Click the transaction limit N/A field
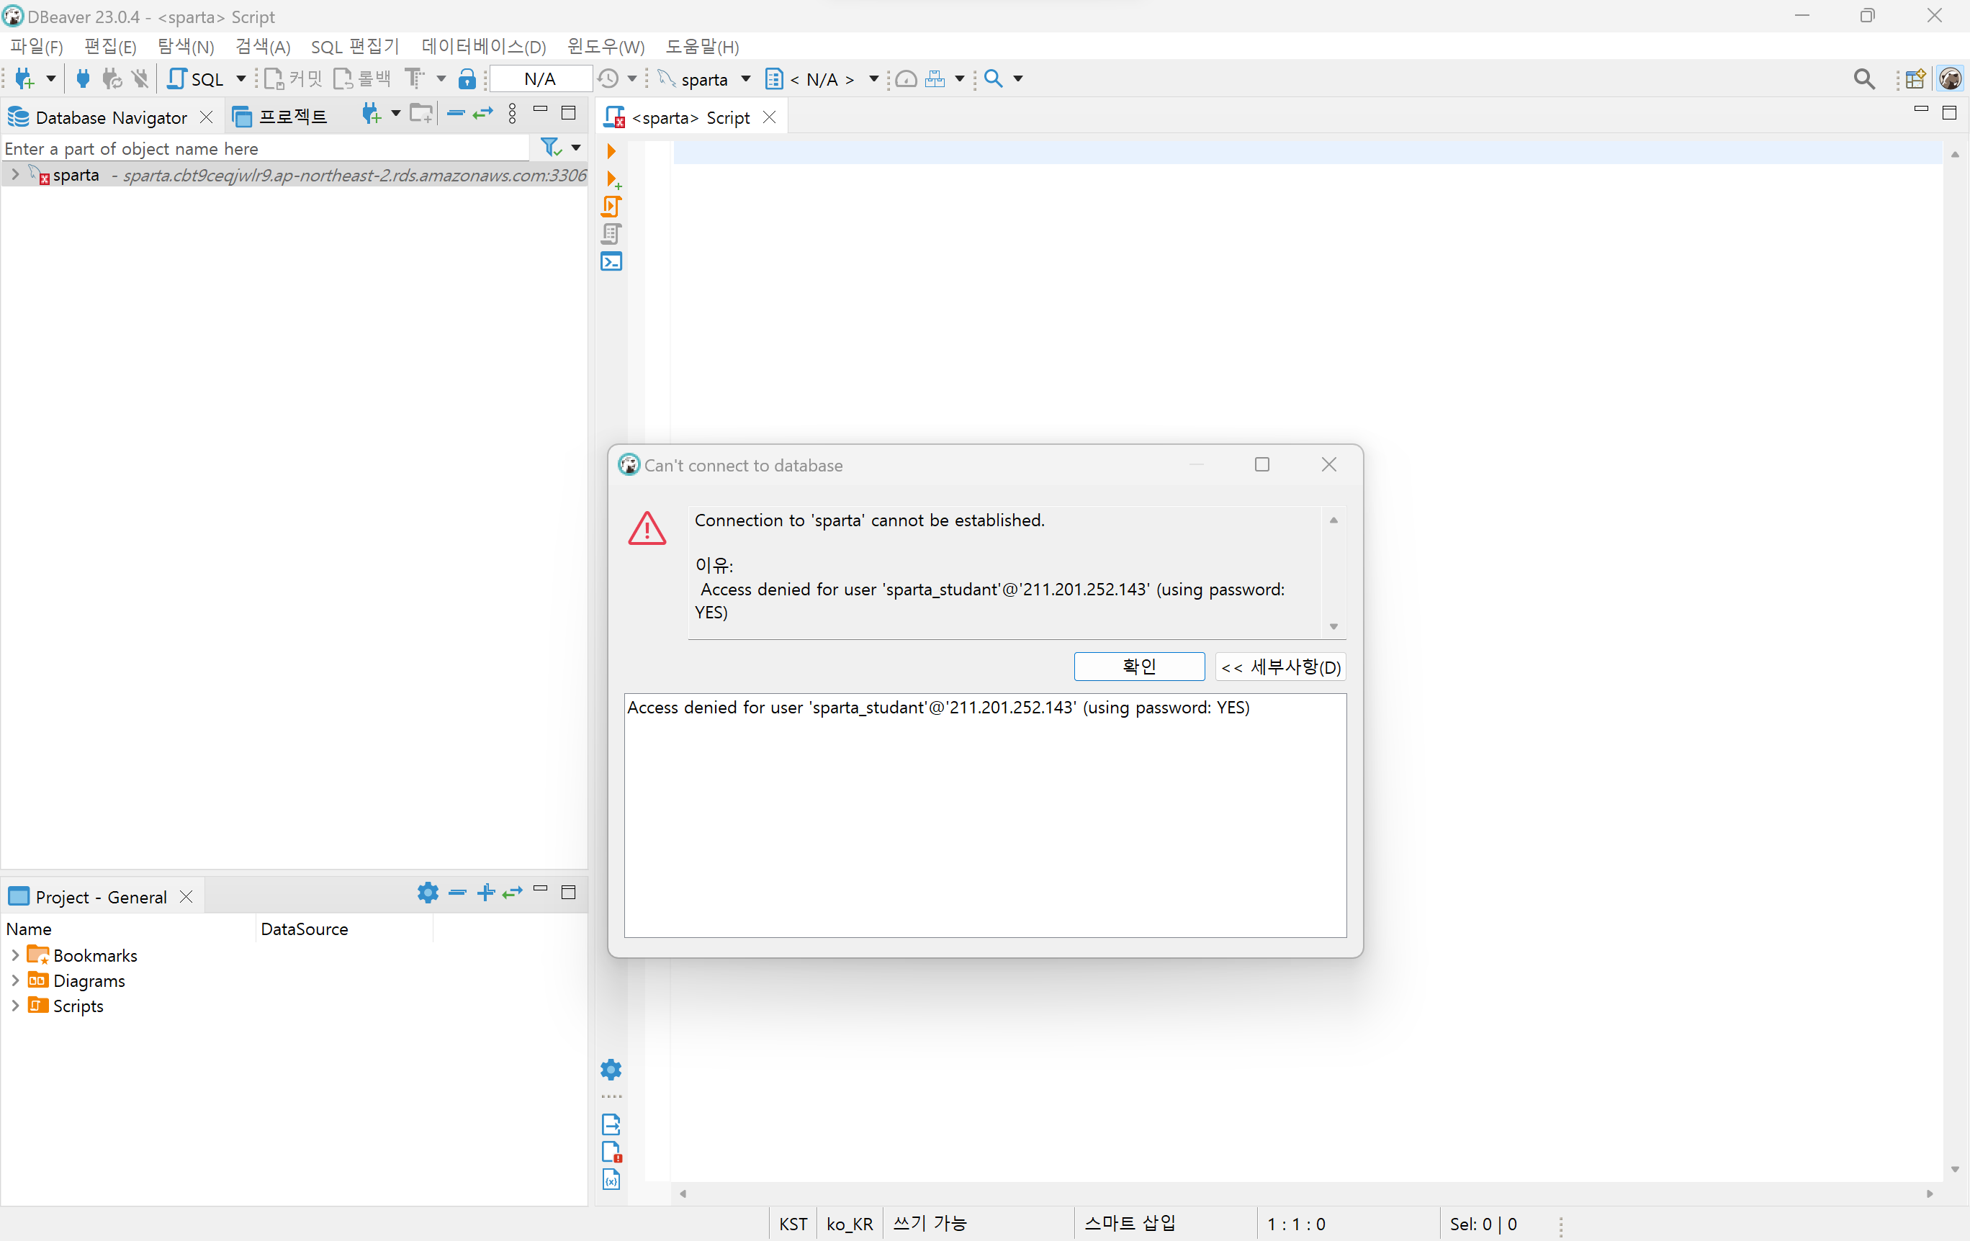The height and width of the screenshot is (1241, 1970). click(x=540, y=78)
